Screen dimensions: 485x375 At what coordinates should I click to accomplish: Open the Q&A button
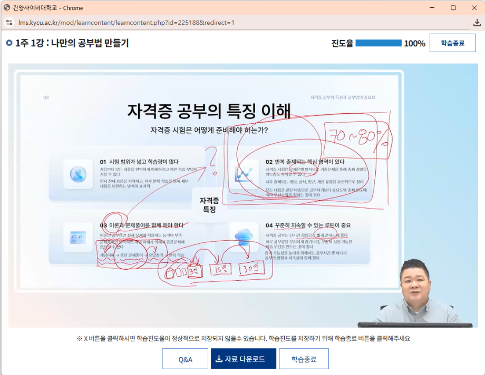pos(185,359)
